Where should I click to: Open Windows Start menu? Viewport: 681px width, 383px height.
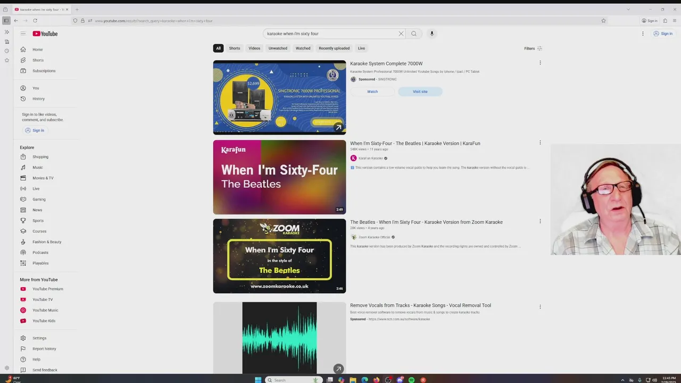tap(258, 380)
